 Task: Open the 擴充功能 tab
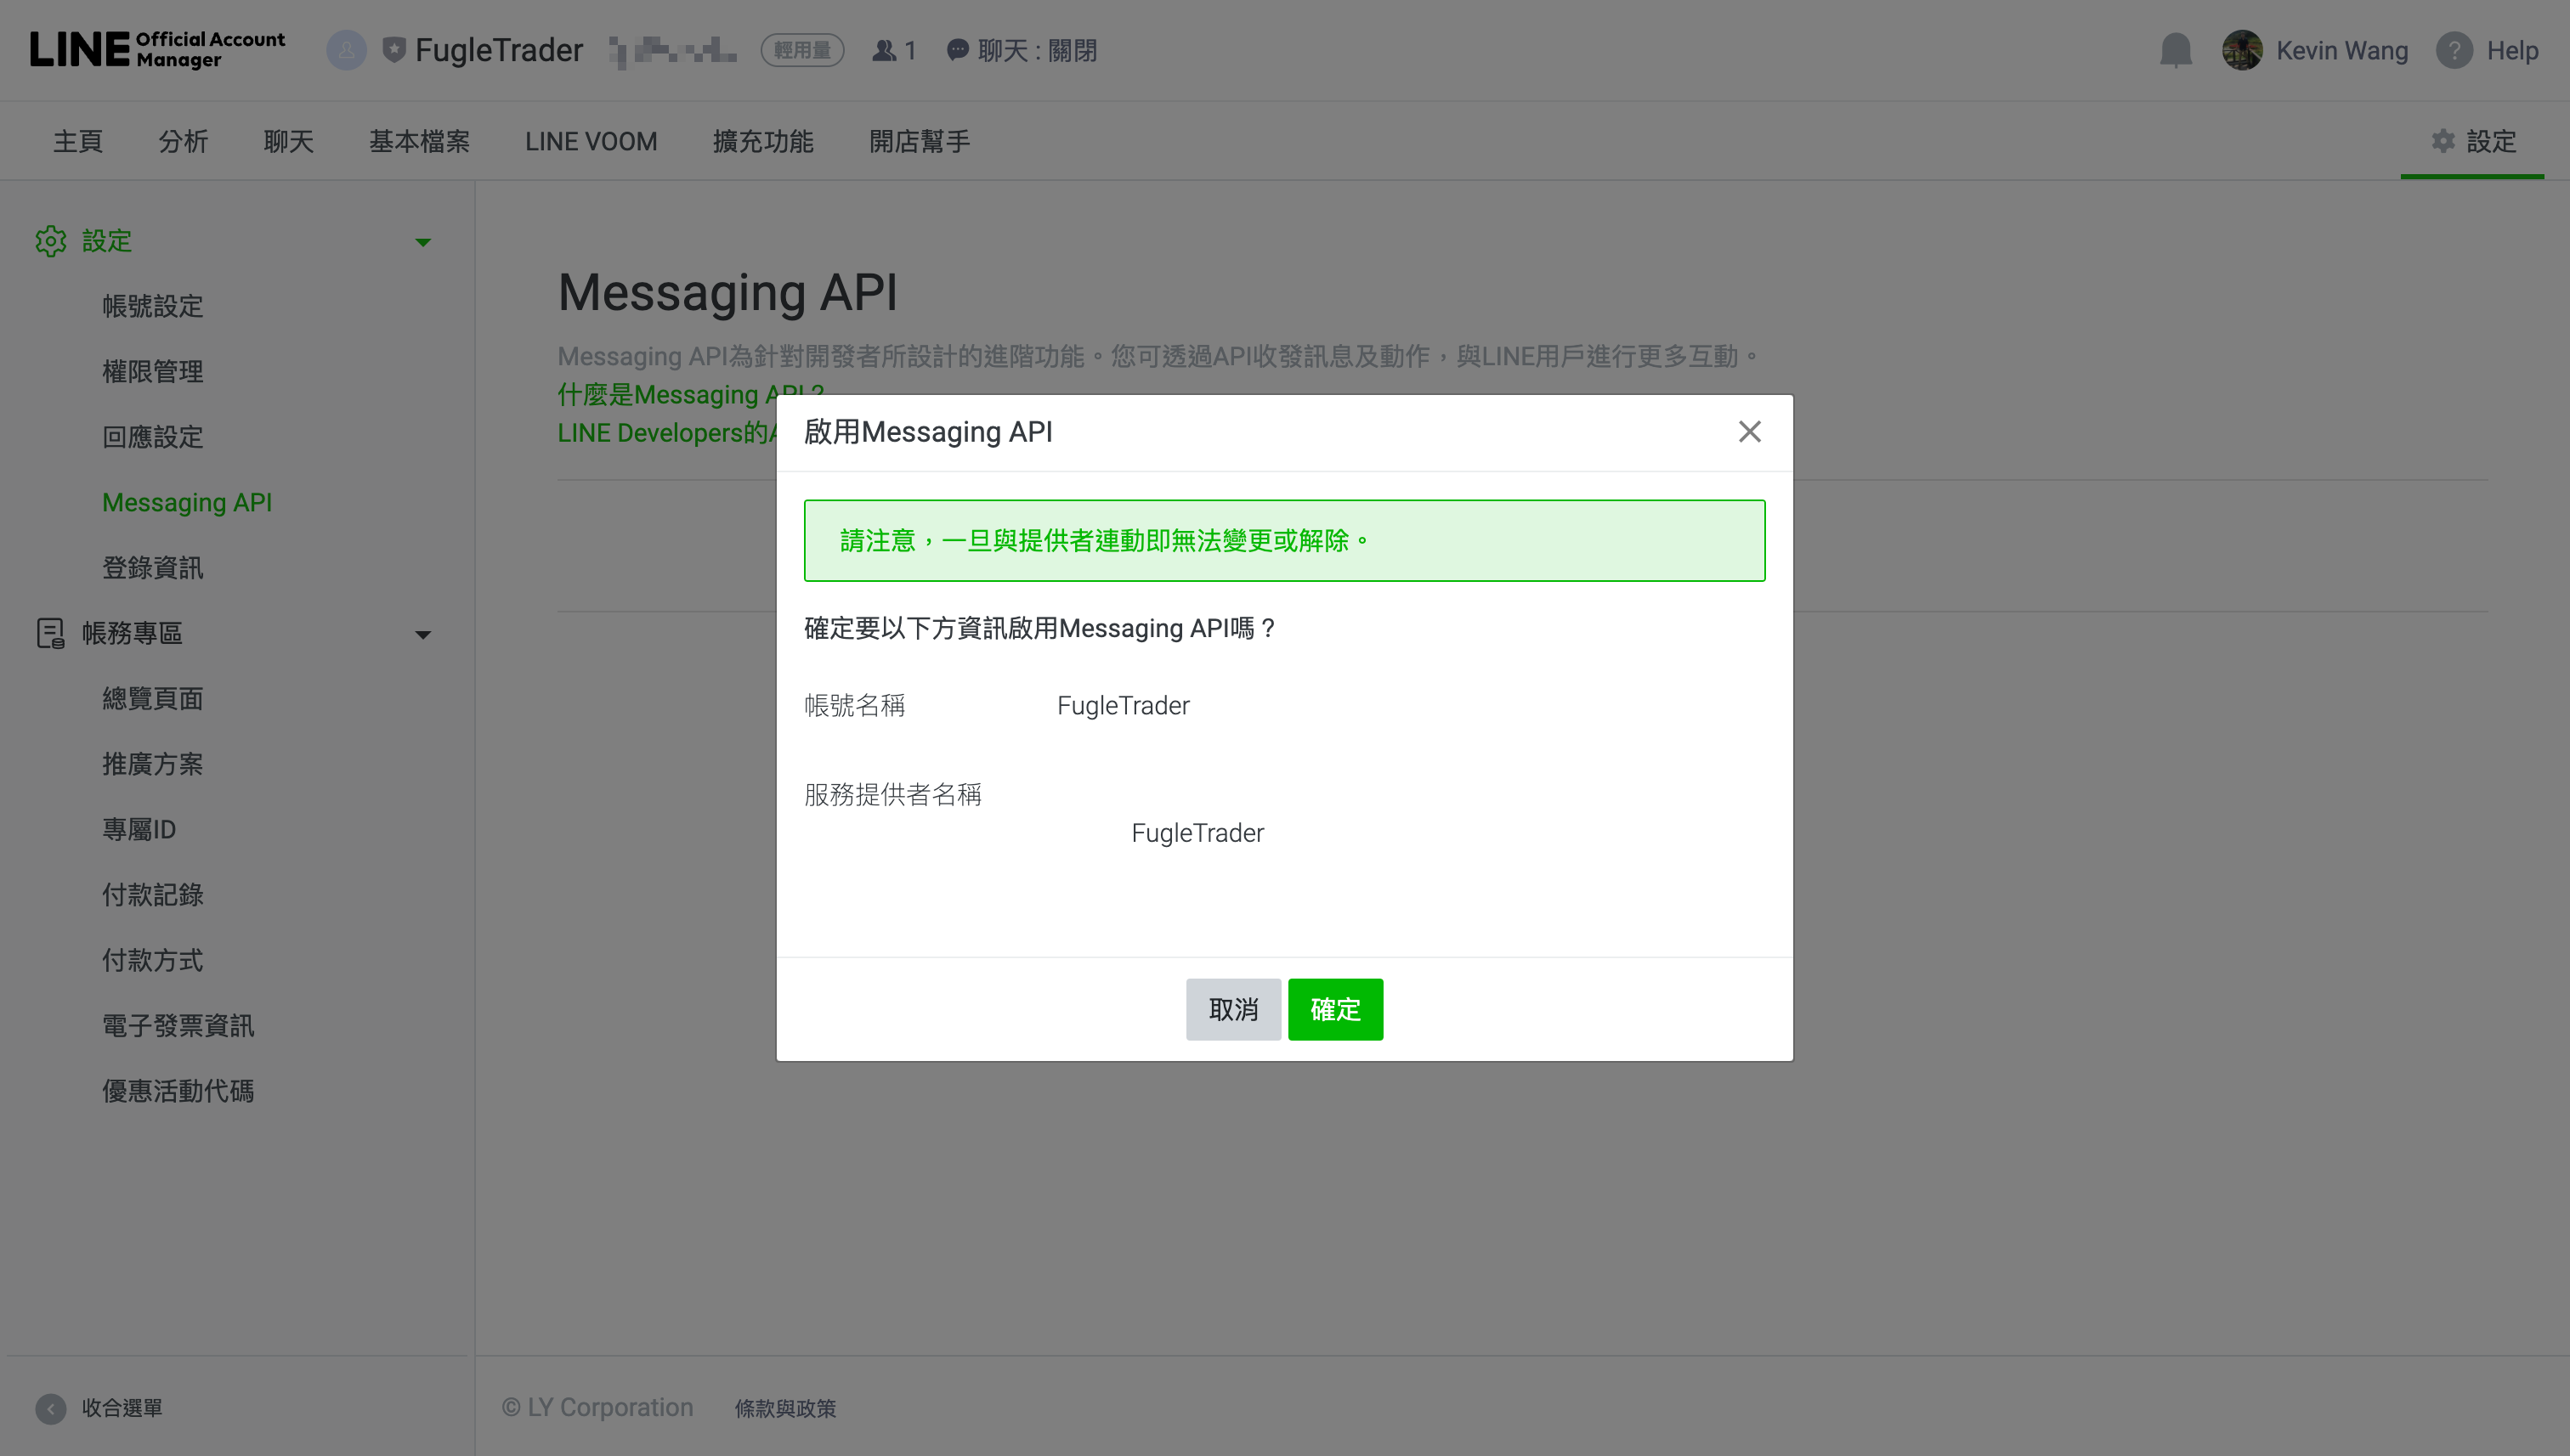[763, 141]
